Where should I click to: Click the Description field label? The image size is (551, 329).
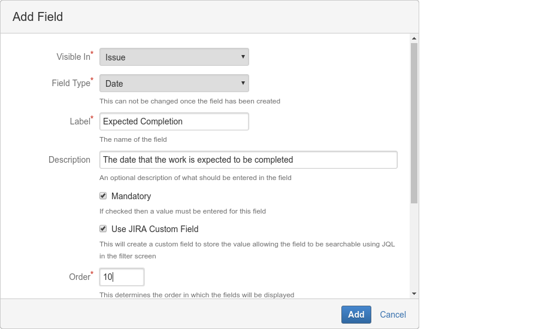click(69, 160)
